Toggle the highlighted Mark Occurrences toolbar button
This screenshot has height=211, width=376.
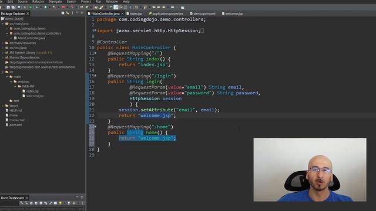[116, 7]
